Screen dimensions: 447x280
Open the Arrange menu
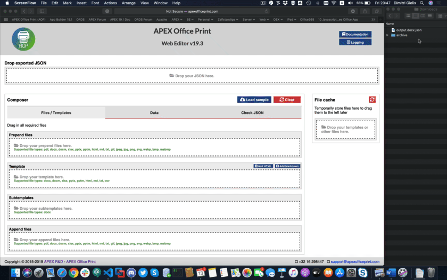point(129,3)
